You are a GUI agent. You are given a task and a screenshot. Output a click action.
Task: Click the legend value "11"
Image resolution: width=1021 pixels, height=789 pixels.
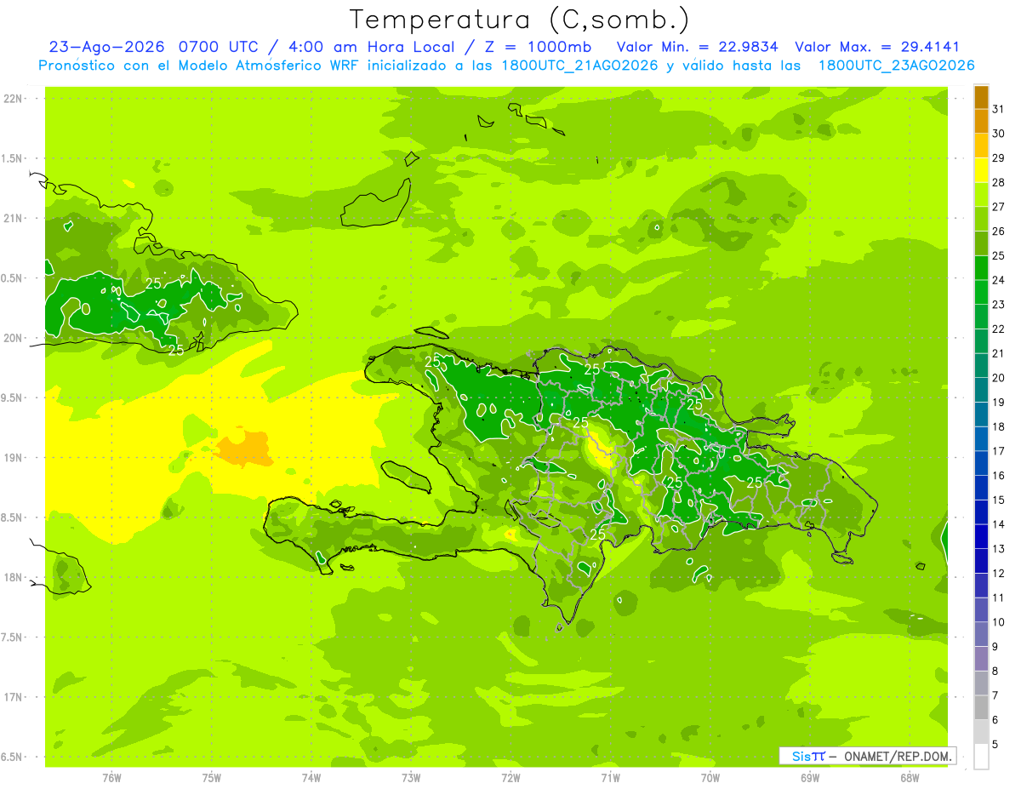coord(999,597)
